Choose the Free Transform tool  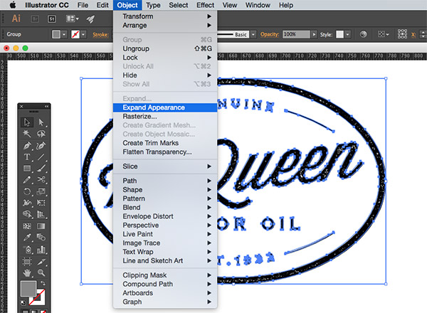coord(41,203)
